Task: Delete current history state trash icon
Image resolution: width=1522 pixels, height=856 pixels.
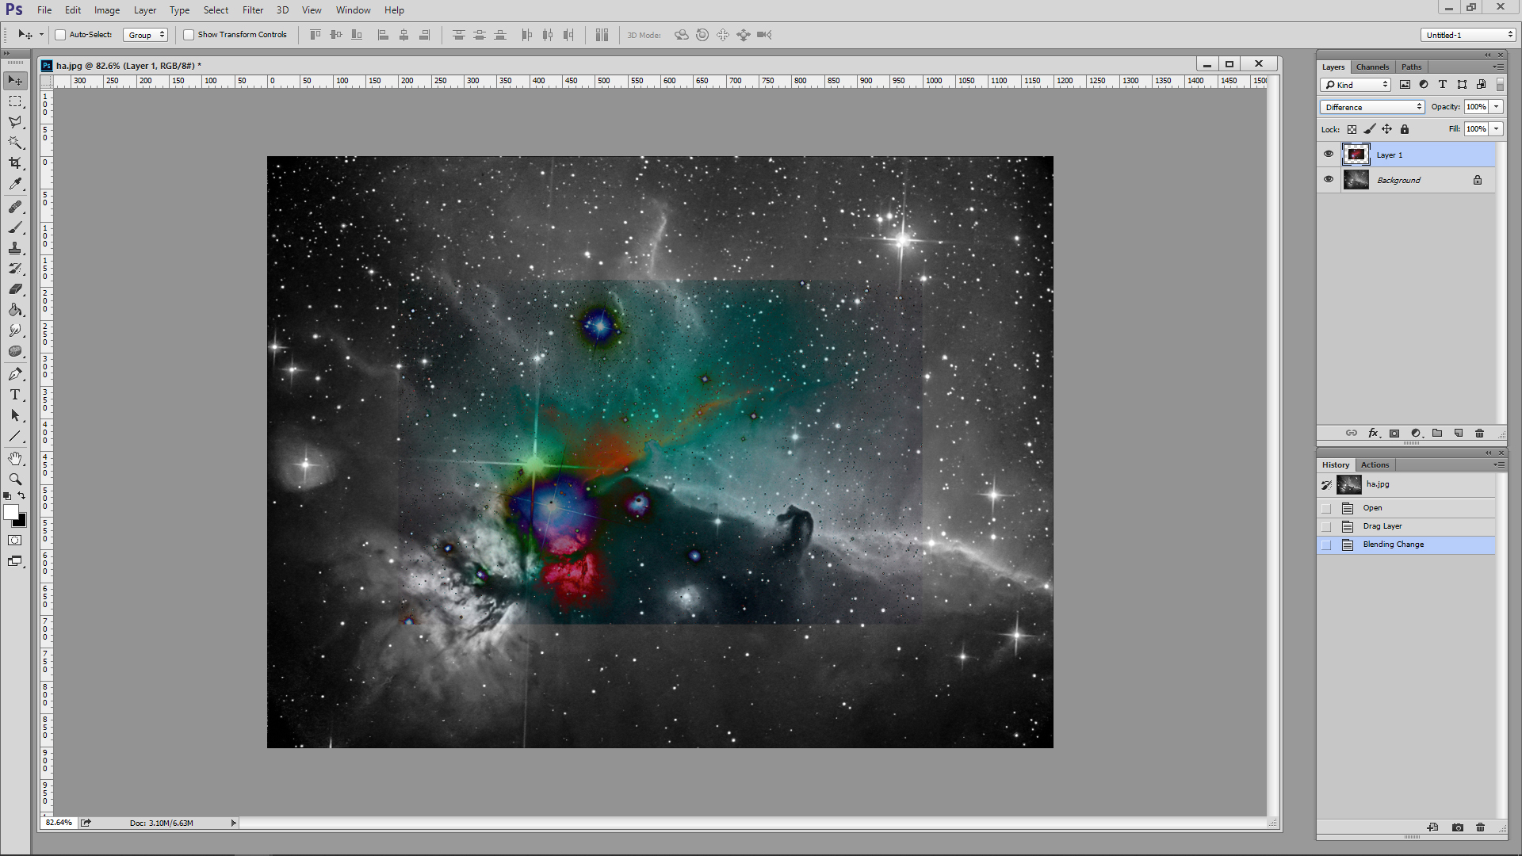Action: tap(1480, 827)
